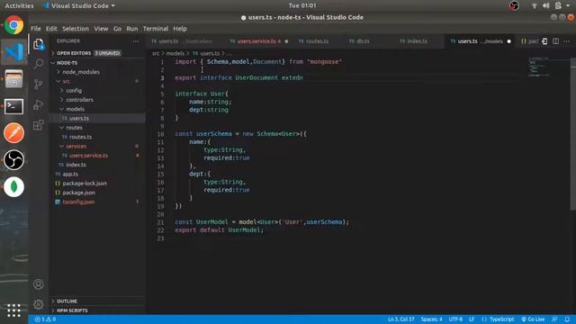This screenshot has width=576, height=324.
Task: Expand the controllers folder
Action: (x=97, y=100)
